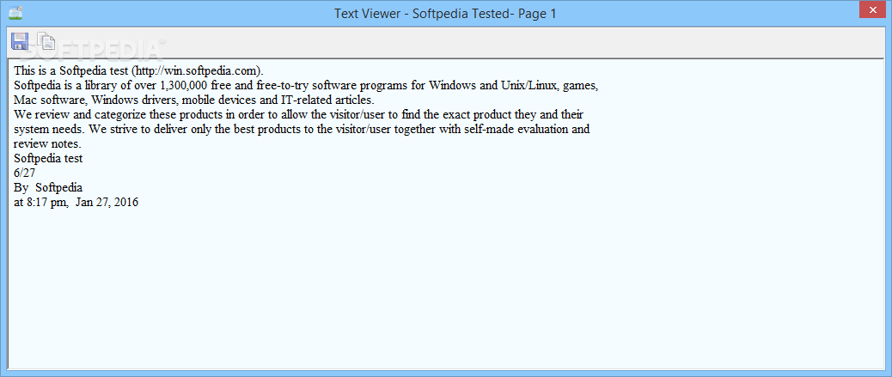Click the line starting with 'Mac software'

pos(52,100)
